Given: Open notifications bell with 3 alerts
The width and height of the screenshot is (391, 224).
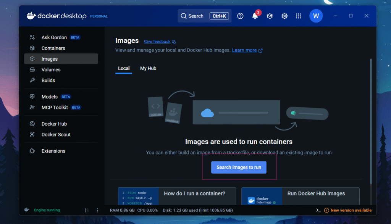Looking at the screenshot, I should [x=255, y=16].
